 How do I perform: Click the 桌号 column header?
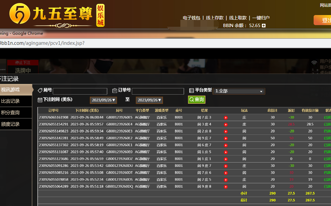click(x=179, y=110)
